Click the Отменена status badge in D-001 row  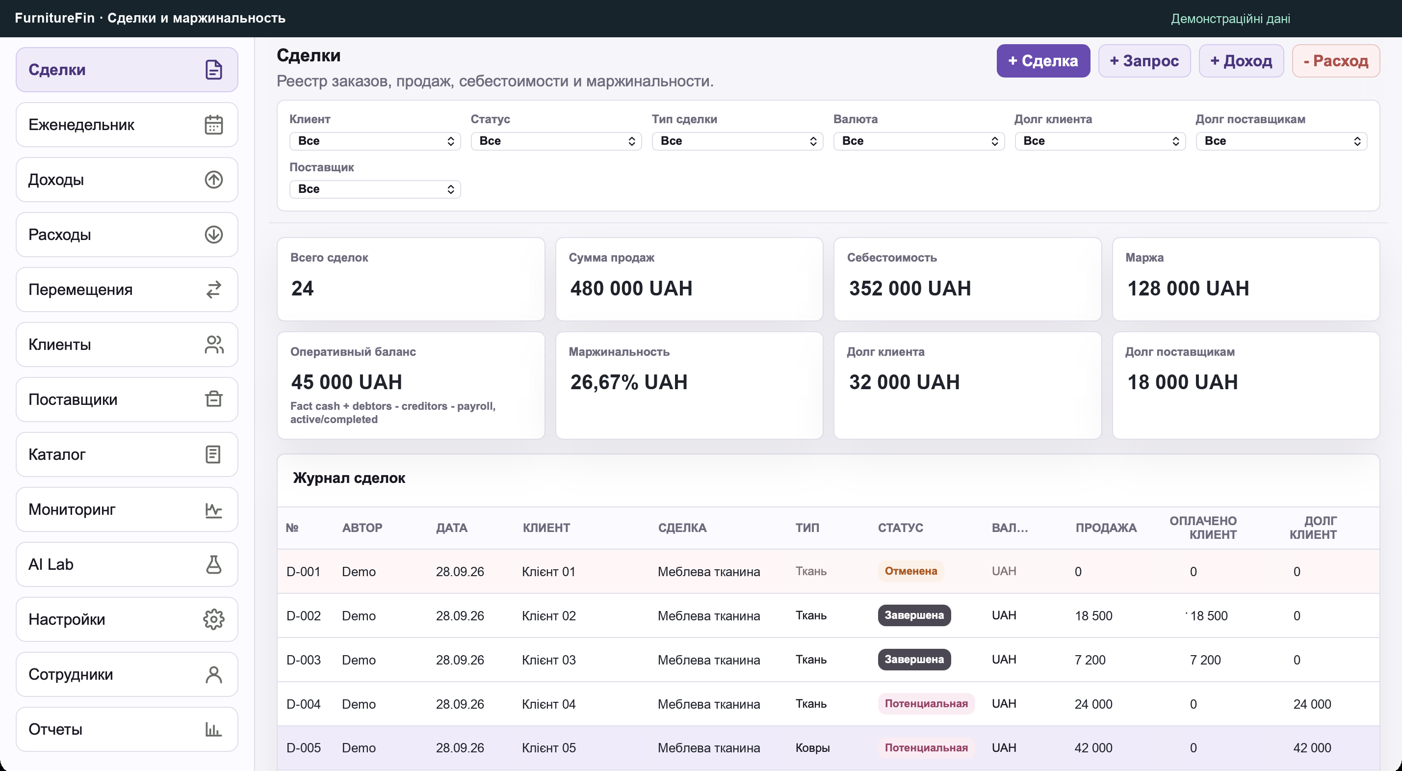click(x=910, y=571)
